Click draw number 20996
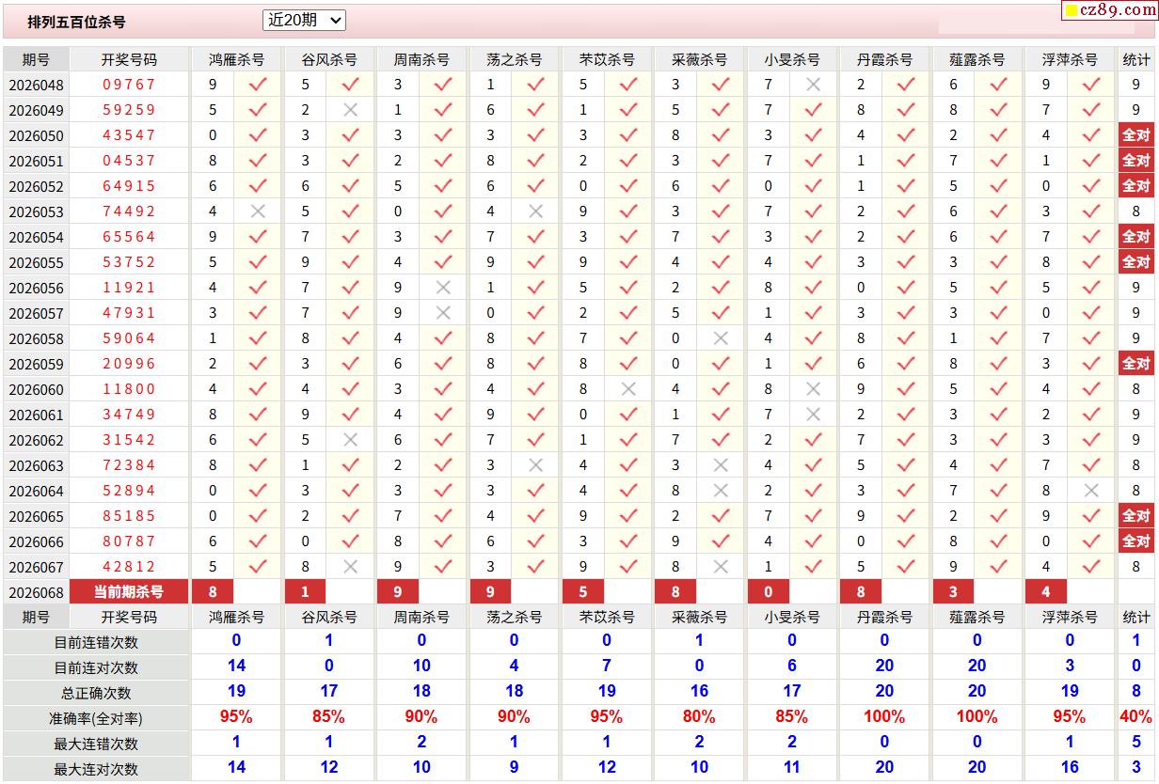Viewport: 1159px width, 784px height. (x=129, y=363)
